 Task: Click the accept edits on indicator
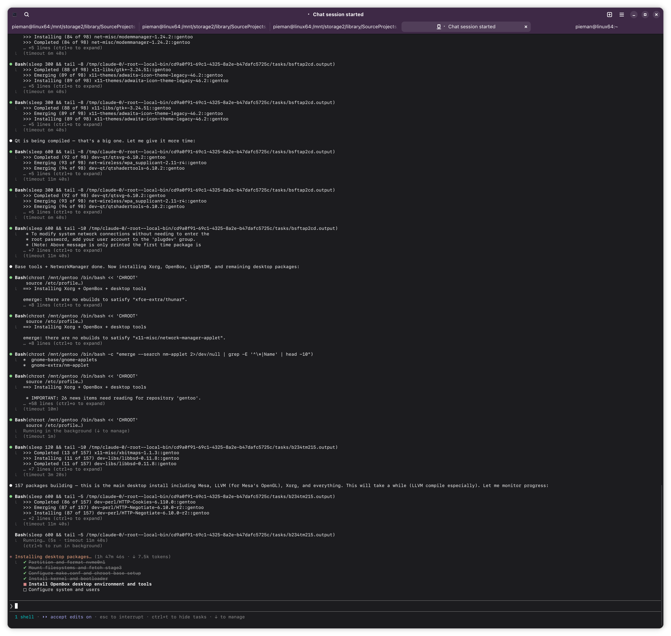[71, 617]
